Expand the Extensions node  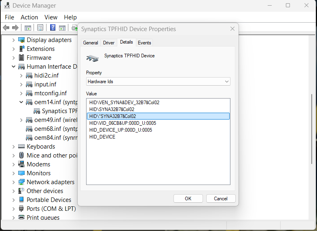tap(13, 49)
